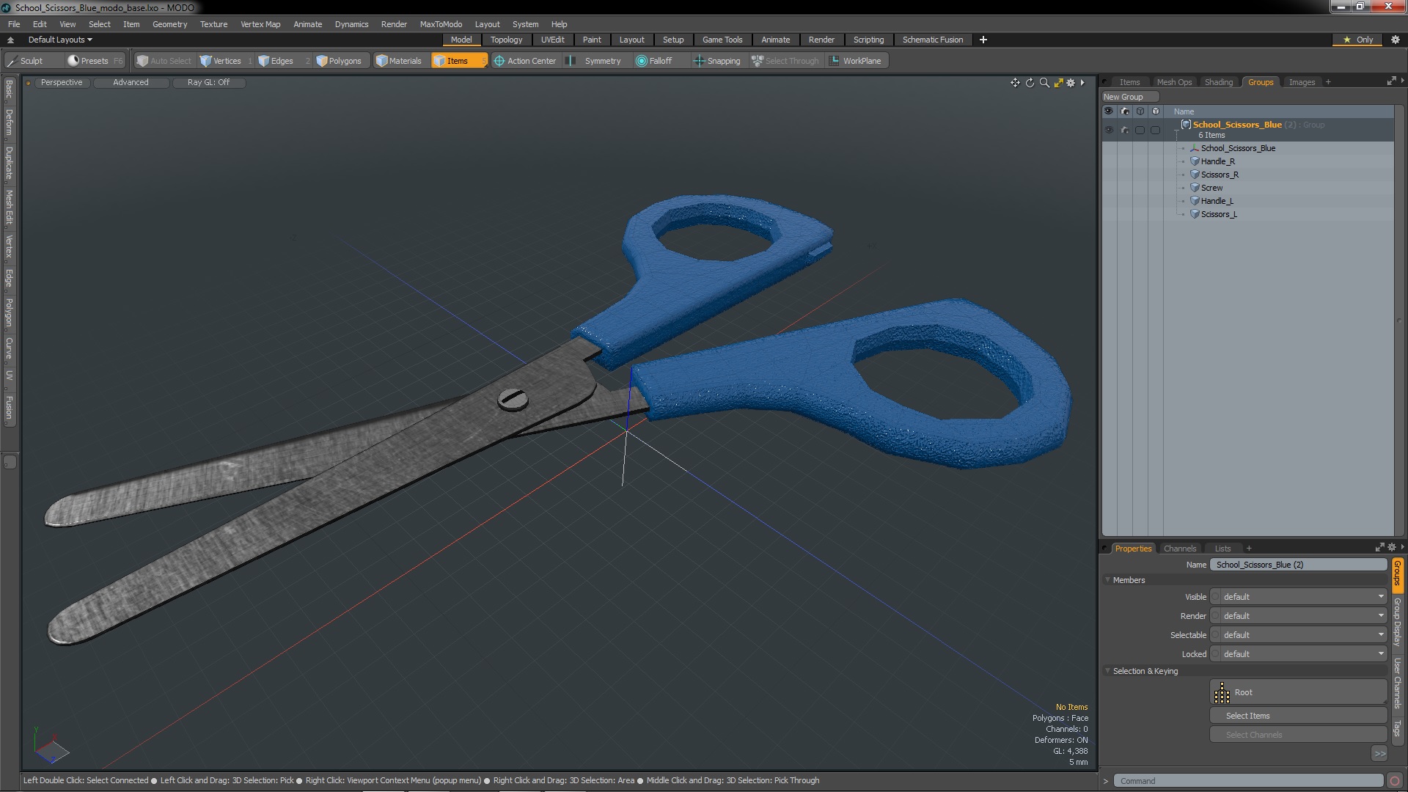Open viewport settings gear icon
This screenshot has width=1408, height=792.
click(1071, 83)
